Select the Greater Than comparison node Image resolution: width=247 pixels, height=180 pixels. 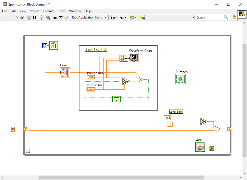click(140, 79)
